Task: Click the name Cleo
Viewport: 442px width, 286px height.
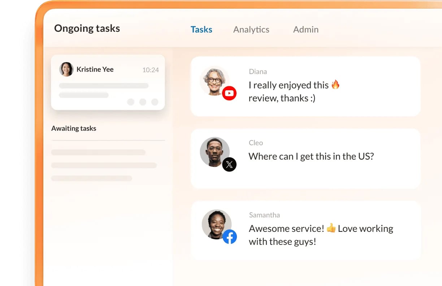Action: [x=256, y=143]
